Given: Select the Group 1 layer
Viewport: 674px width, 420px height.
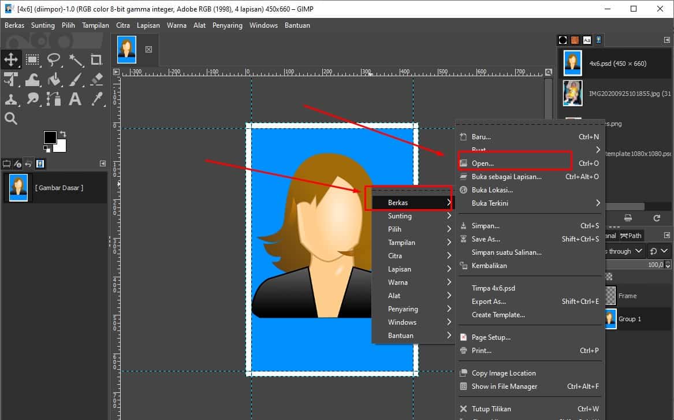Looking at the screenshot, I should pos(638,319).
